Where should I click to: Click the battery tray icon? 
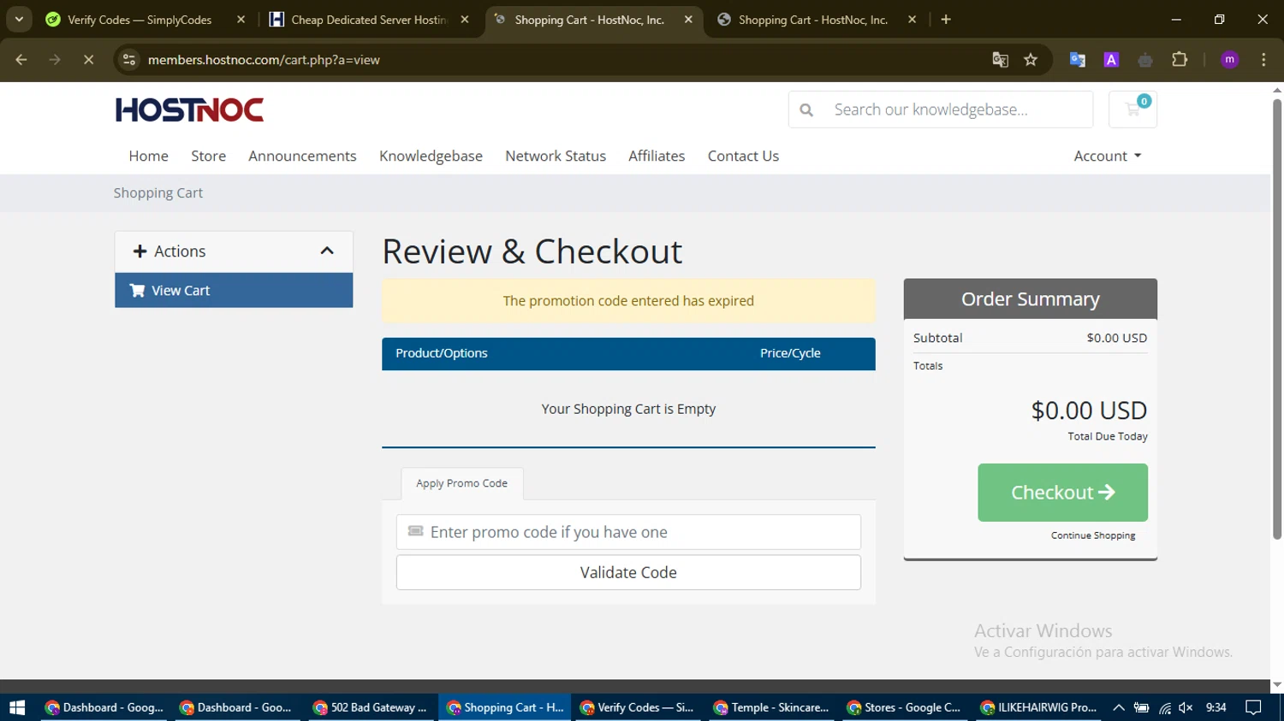point(1141,707)
